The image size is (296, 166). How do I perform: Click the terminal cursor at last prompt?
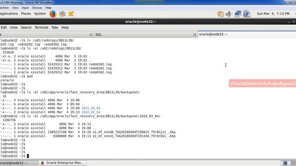pos(28,156)
